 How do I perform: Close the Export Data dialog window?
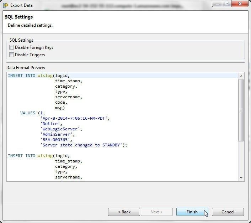click(240, 4)
